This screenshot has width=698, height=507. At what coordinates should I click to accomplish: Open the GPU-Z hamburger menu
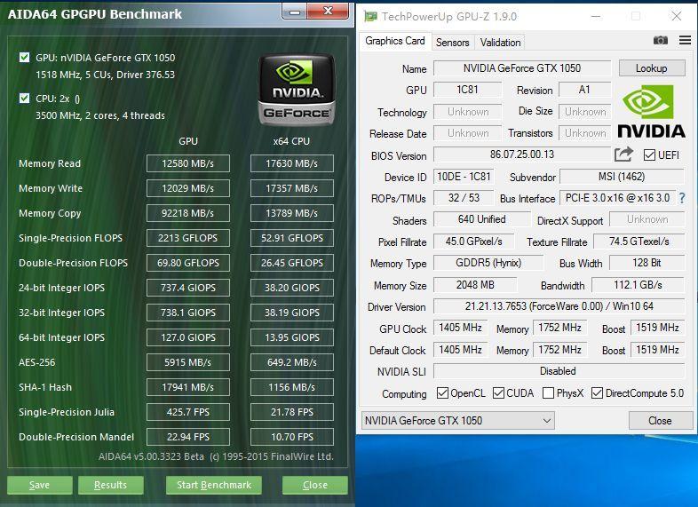(685, 41)
